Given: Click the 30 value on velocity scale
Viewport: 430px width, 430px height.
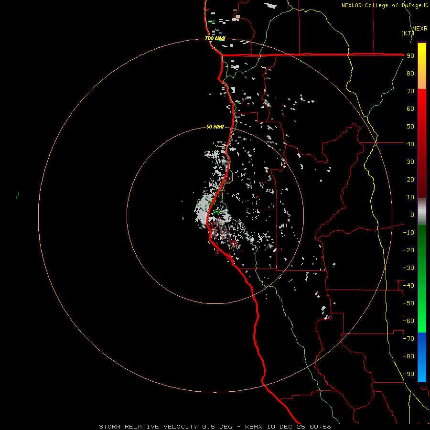Looking at the screenshot, I should coord(410,162).
